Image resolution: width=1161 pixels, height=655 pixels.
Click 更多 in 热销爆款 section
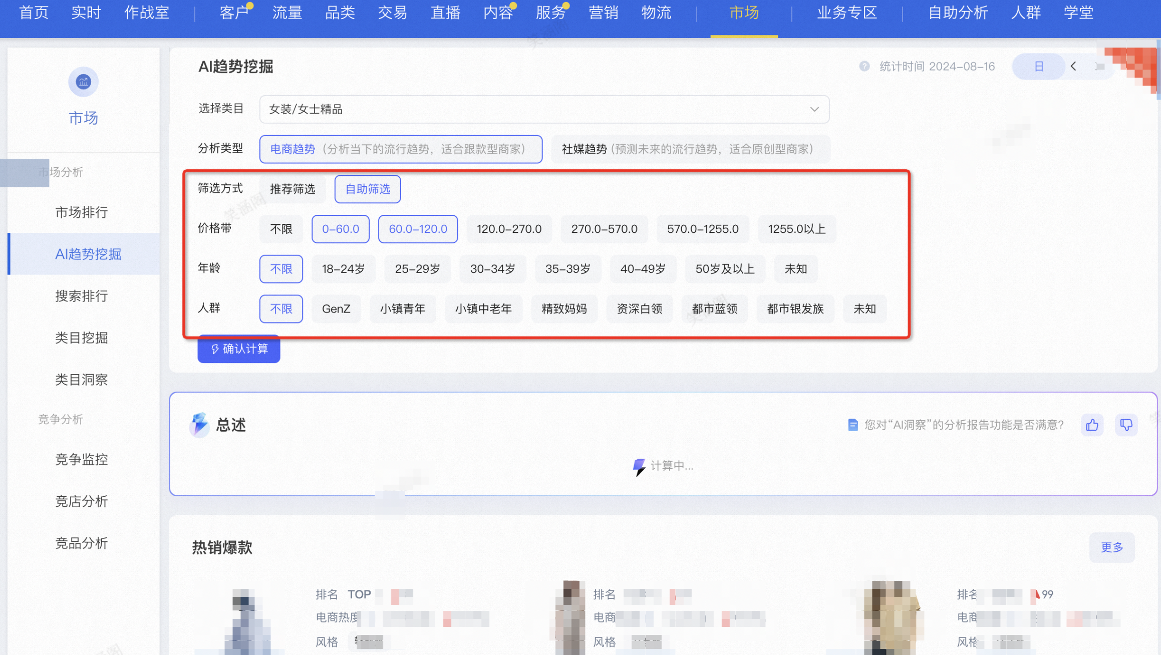pos(1112,547)
